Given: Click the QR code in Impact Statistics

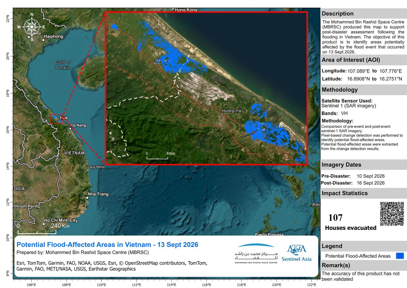Looking at the screenshot, I should pos(392,214).
